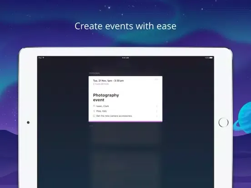Viewport: 251px width, 188px height.
Task: Open options for the Isaac, Clark row
Action: 157,106
